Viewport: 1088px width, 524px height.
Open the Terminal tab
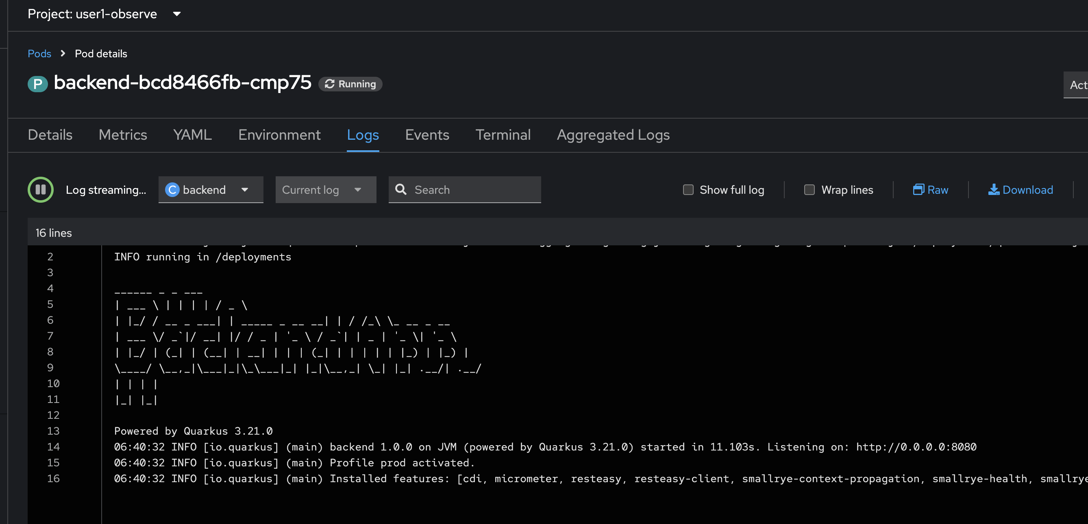point(503,135)
